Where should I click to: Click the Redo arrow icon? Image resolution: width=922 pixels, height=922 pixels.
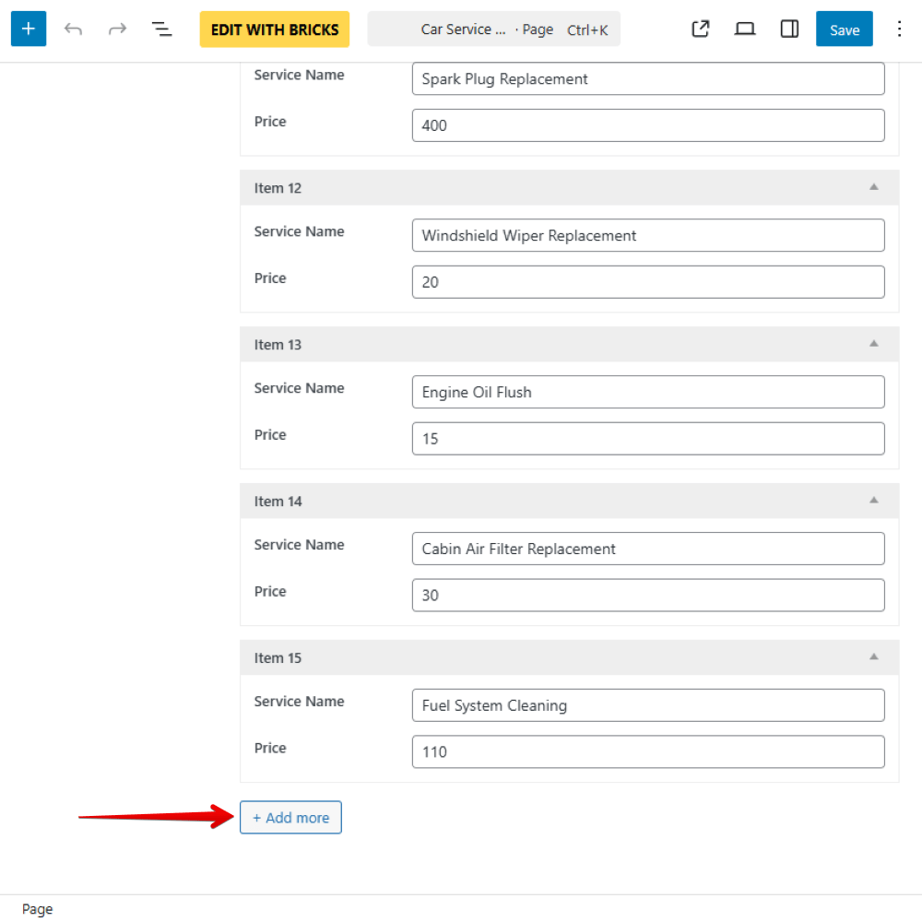click(117, 29)
